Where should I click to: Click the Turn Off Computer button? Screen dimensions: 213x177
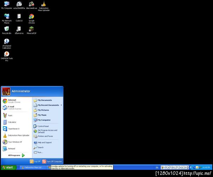(x=52, y=161)
